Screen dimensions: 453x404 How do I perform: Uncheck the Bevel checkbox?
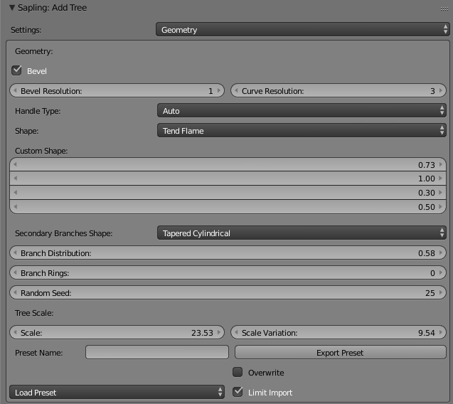coord(16,70)
